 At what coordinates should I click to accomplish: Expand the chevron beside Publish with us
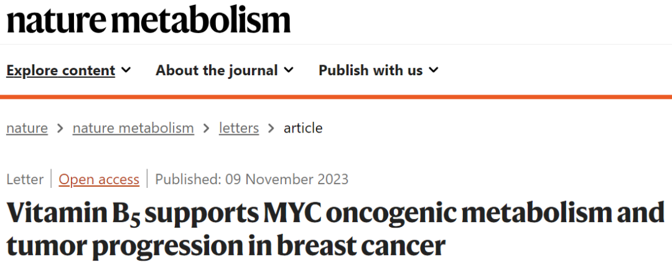(x=434, y=70)
